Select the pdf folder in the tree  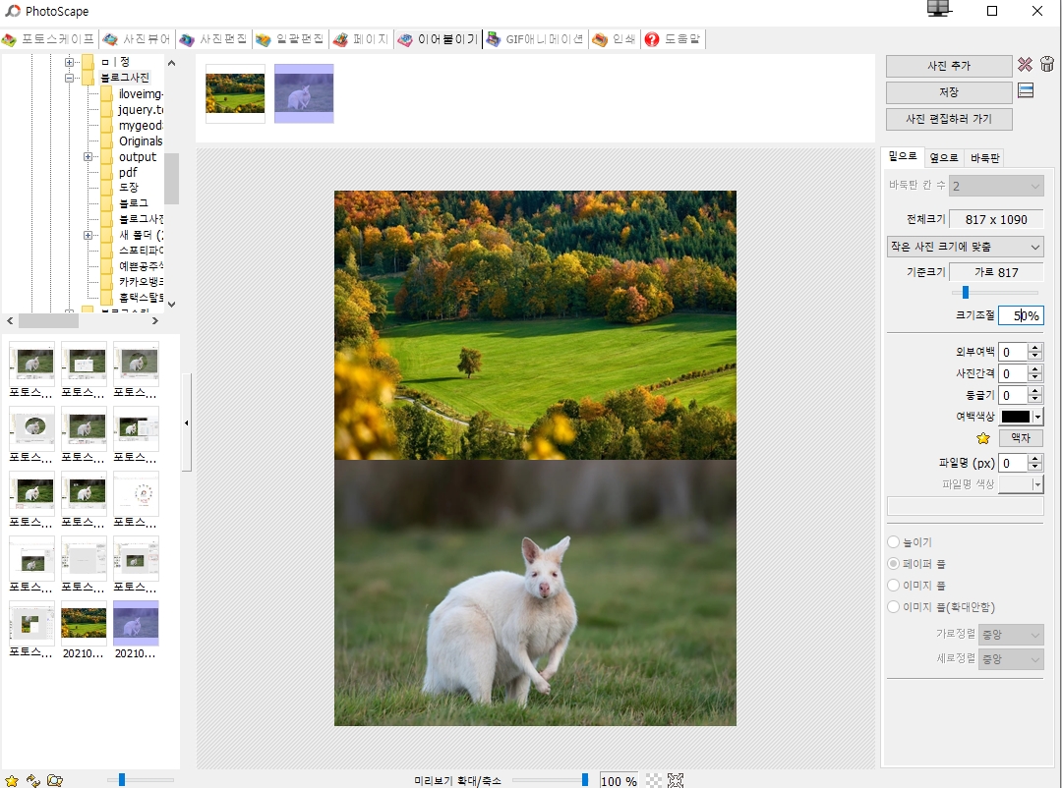pyautogui.click(x=128, y=173)
